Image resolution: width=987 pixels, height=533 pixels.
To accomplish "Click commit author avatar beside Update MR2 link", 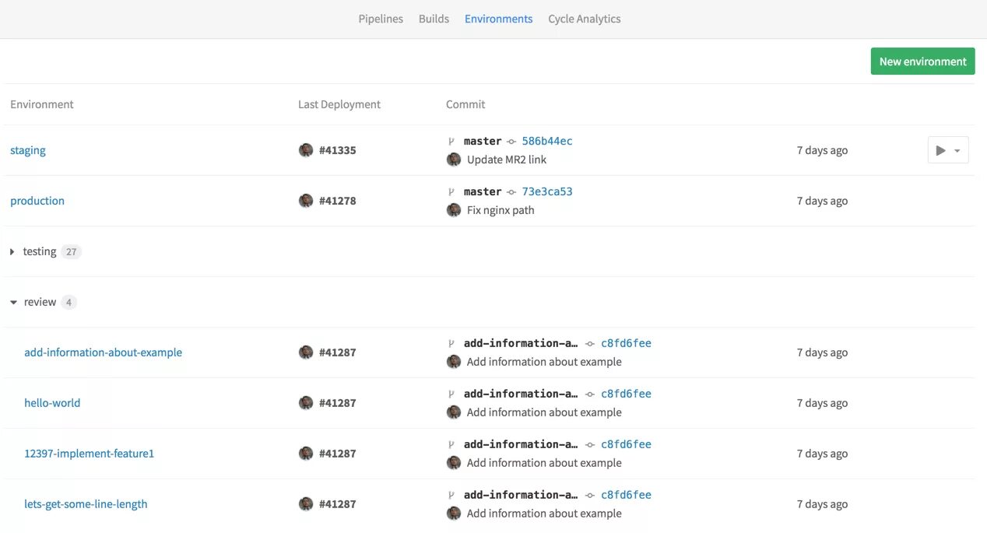I will [454, 160].
